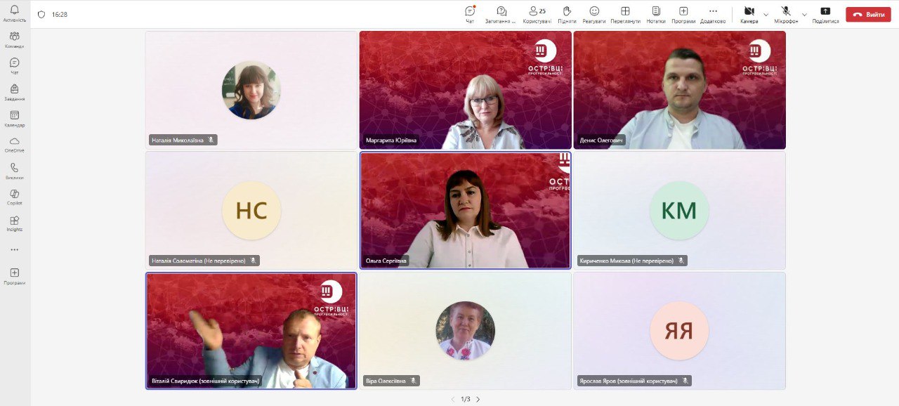Click HC avatar of Наталія Соломатіна
This screenshot has height=406, width=899.
pyautogui.click(x=251, y=211)
